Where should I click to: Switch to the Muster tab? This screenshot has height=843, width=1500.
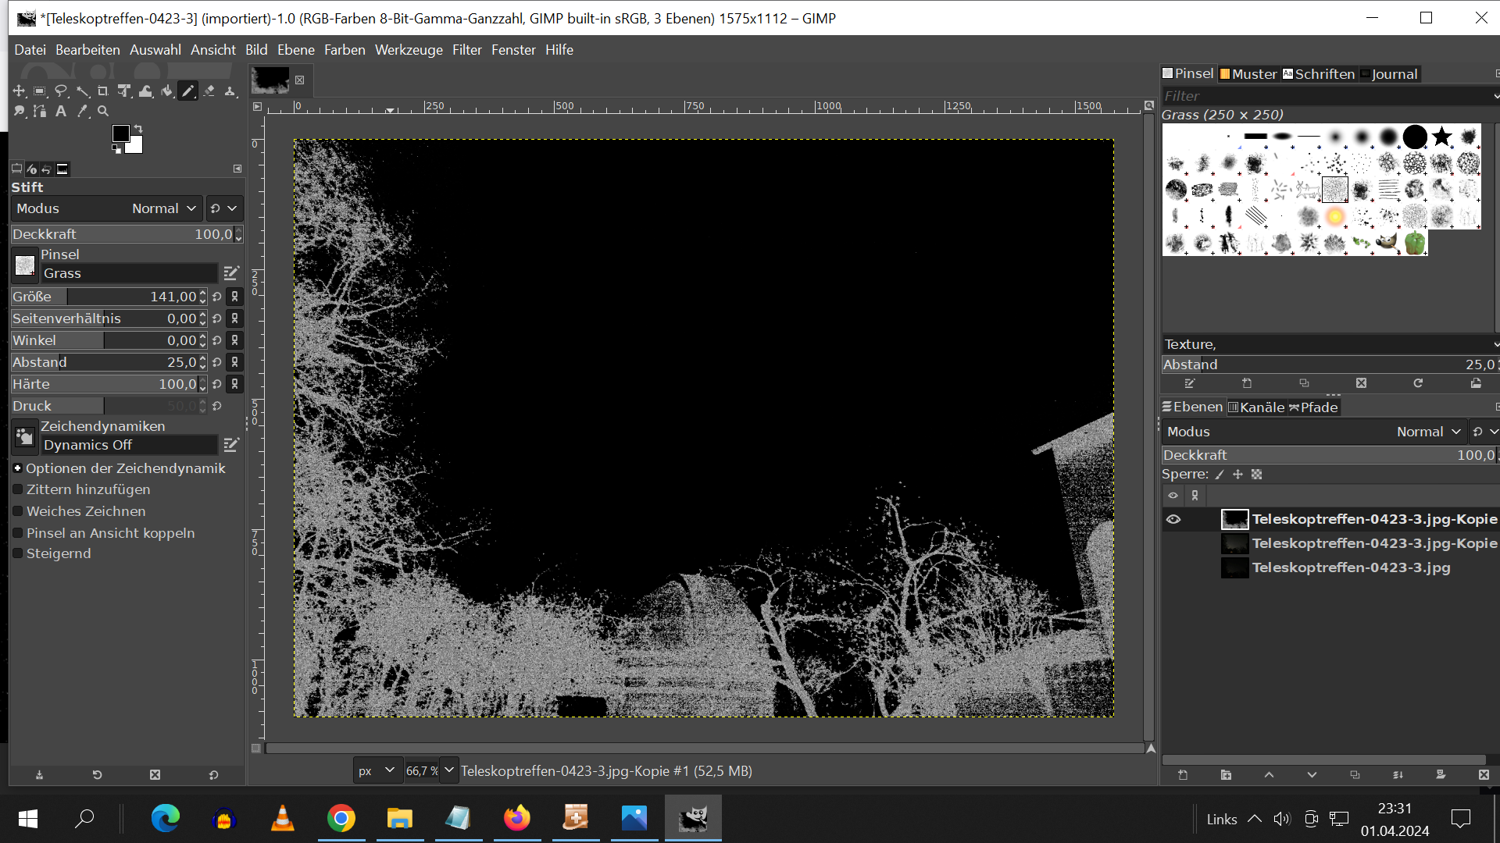pyautogui.click(x=1248, y=74)
